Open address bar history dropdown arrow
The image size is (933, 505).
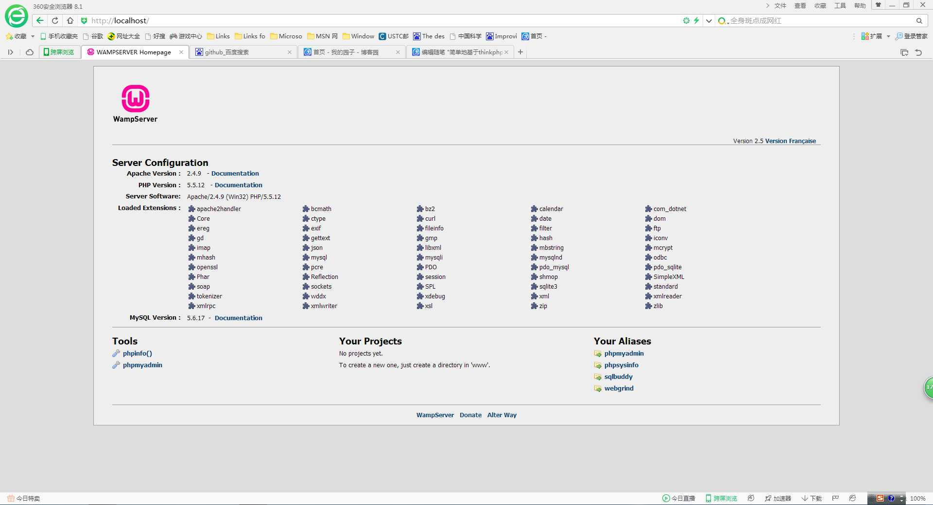(709, 21)
